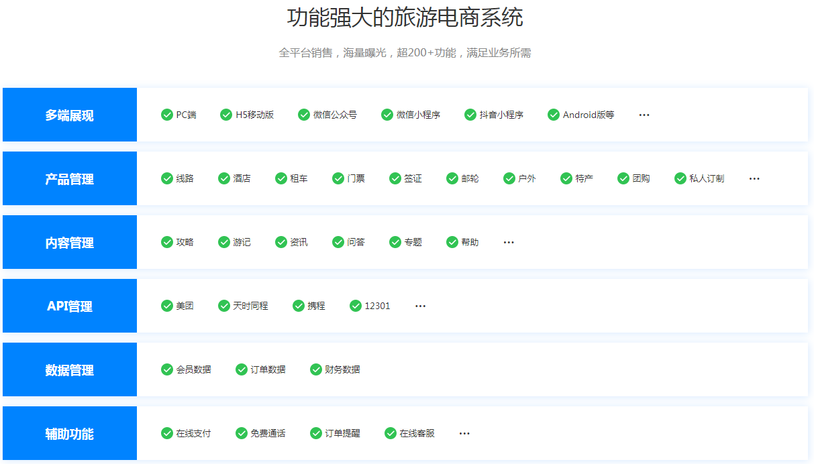Expand more options in 多端展现 row
Viewport: 814px width, 464px height.
[644, 115]
